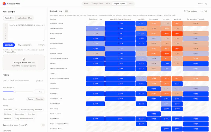Viewport: 211px width, 132px height.
Task: Download the chart as PNG
Action: point(204,11)
